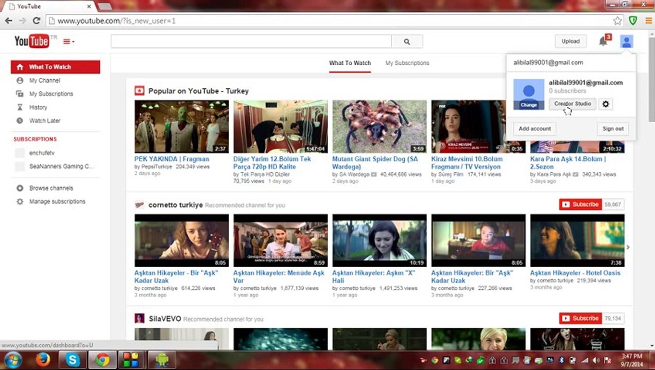This screenshot has width=655, height=370.
Task: Click Browse channels
Action: (51, 188)
